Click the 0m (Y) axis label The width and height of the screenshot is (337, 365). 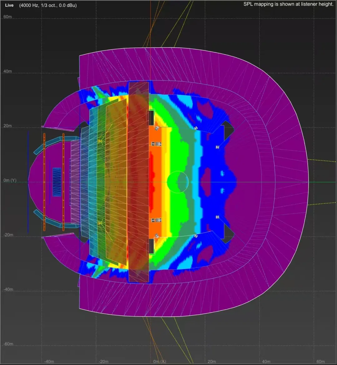10,180
